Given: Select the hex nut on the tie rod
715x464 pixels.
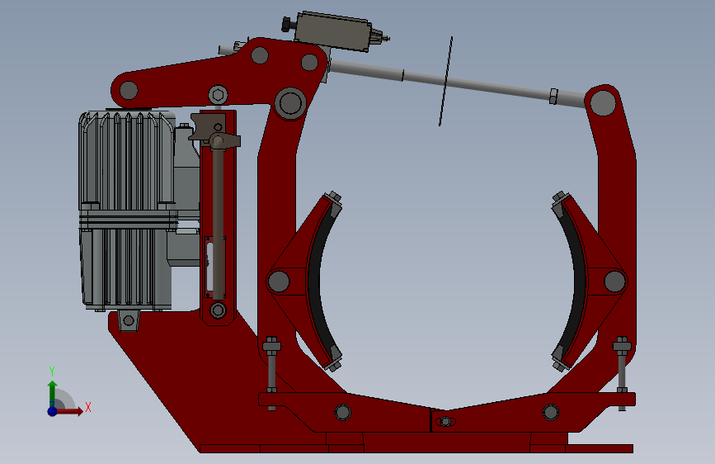Looking at the screenshot, I should [553, 97].
